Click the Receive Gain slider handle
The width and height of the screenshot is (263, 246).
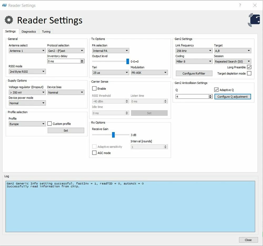pos(113,135)
